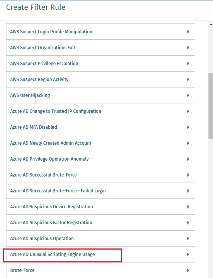The image size is (213, 278).
Task: Select the Brute-Force rule text
Action: pos(22,270)
